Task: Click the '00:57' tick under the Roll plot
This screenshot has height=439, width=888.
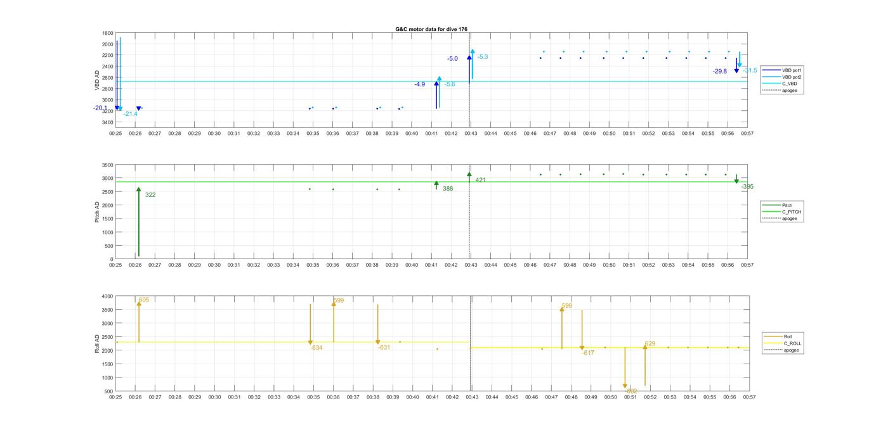Action: [x=749, y=397]
